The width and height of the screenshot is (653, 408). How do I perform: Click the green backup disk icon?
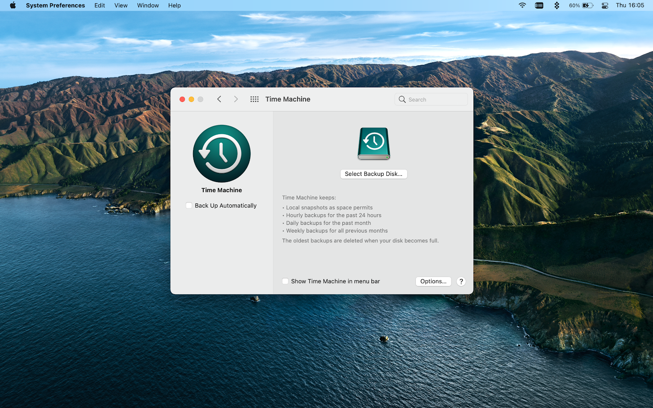(374, 143)
